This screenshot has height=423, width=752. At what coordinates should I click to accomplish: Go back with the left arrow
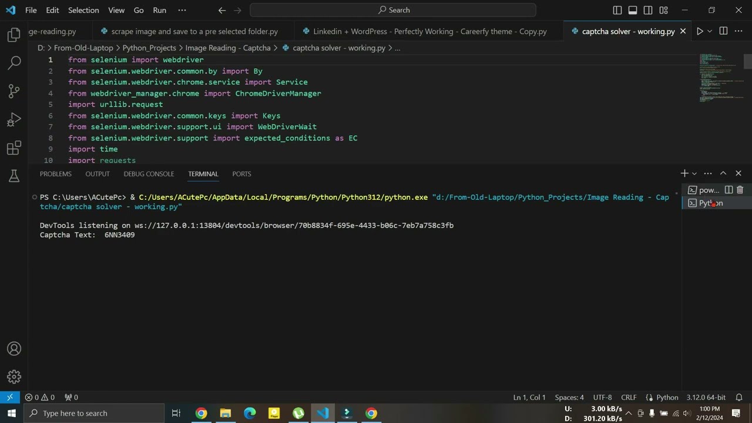[221, 10]
